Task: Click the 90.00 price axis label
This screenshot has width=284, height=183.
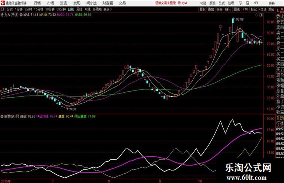Action: point(270,22)
